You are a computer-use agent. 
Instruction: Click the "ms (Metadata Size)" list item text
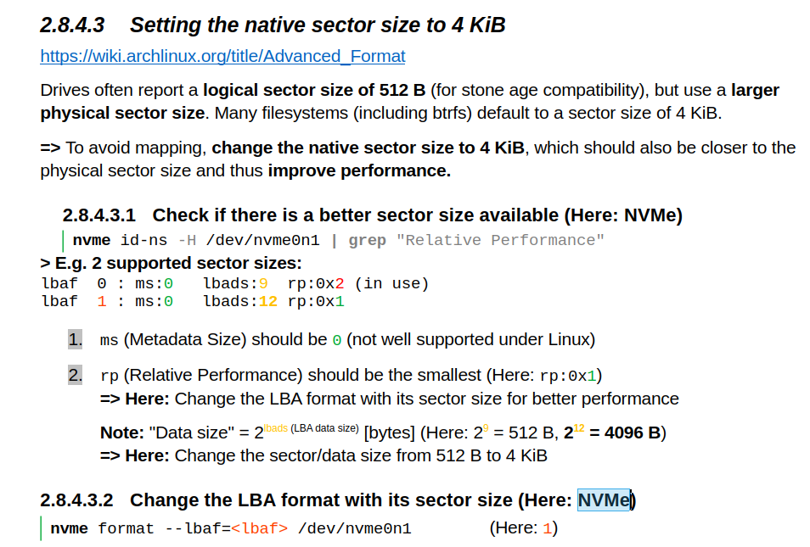(x=347, y=339)
